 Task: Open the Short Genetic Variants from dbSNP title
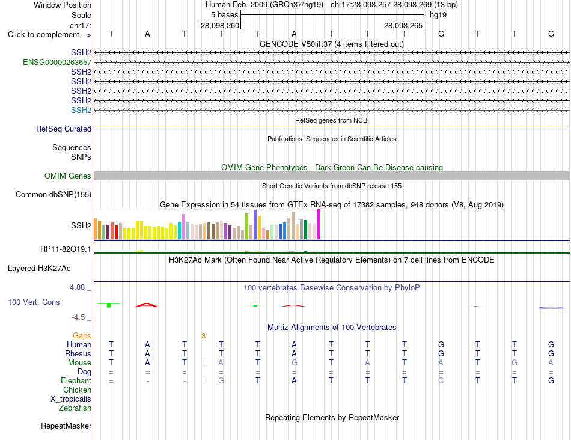click(332, 186)
